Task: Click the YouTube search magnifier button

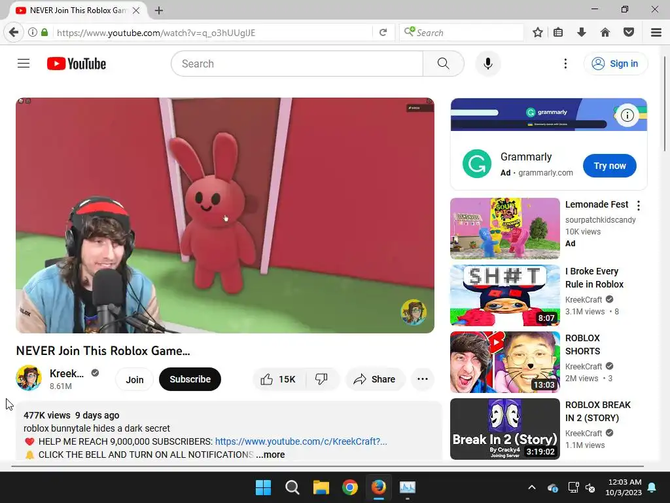Action: pos(443,64)
